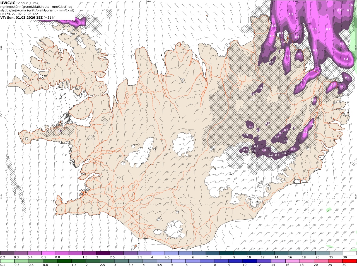Click the pale grey 25 swatch, upper legend row
The height and width of the screenshot is (267, 357).
tap(336, 253)
